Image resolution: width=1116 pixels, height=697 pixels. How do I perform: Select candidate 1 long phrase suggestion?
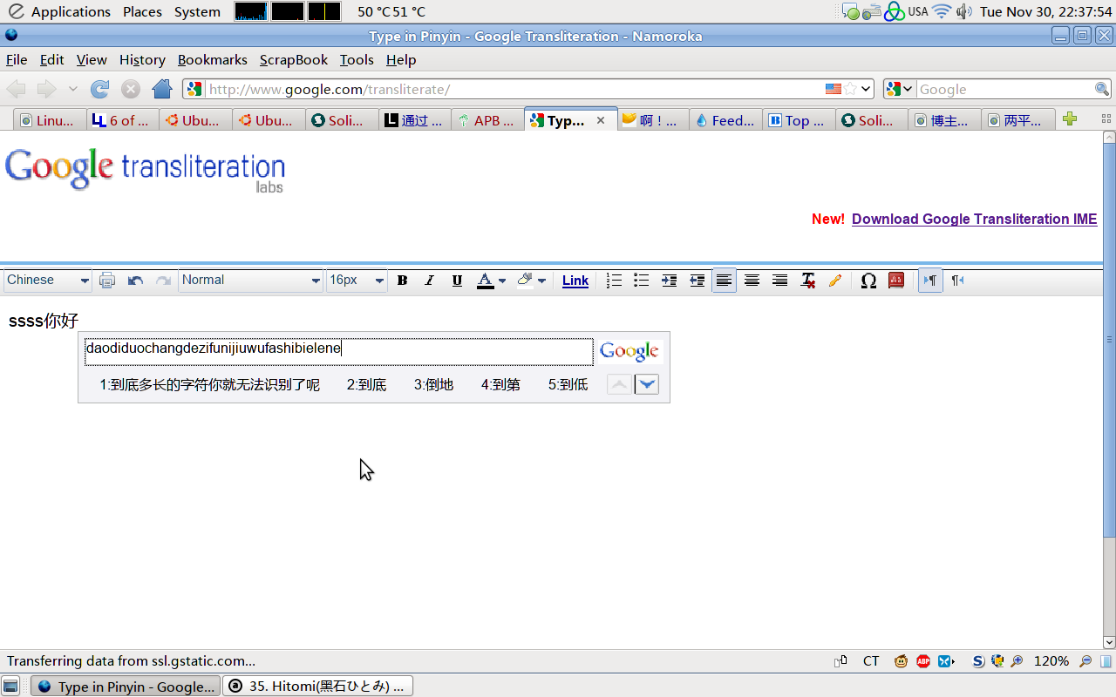(210, 385)
